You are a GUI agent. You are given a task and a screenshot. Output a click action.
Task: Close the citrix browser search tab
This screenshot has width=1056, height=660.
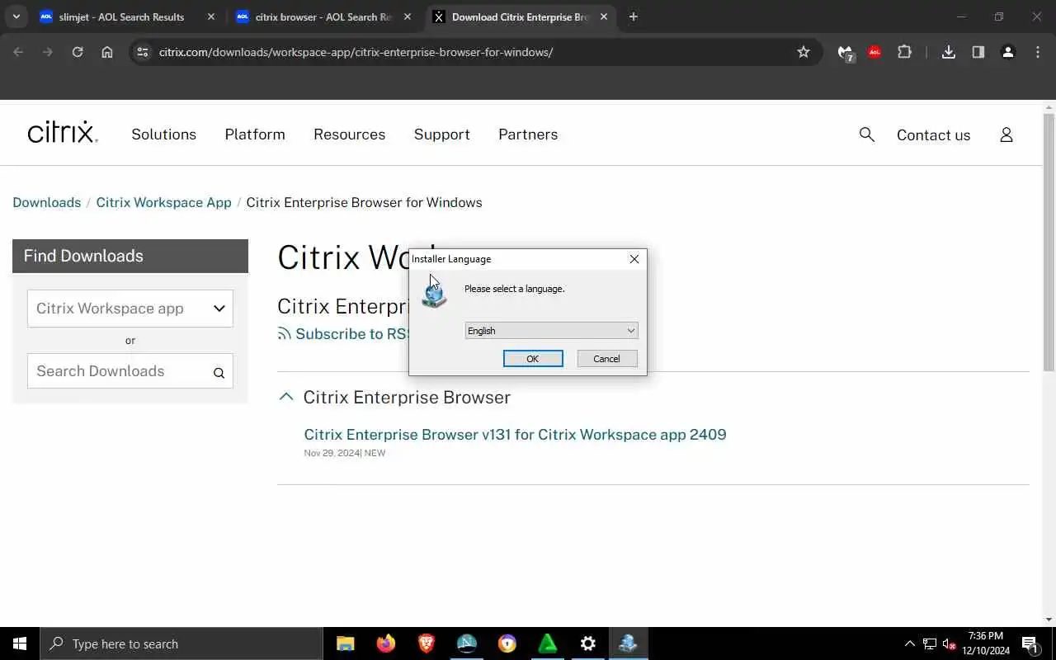point(407,16)
